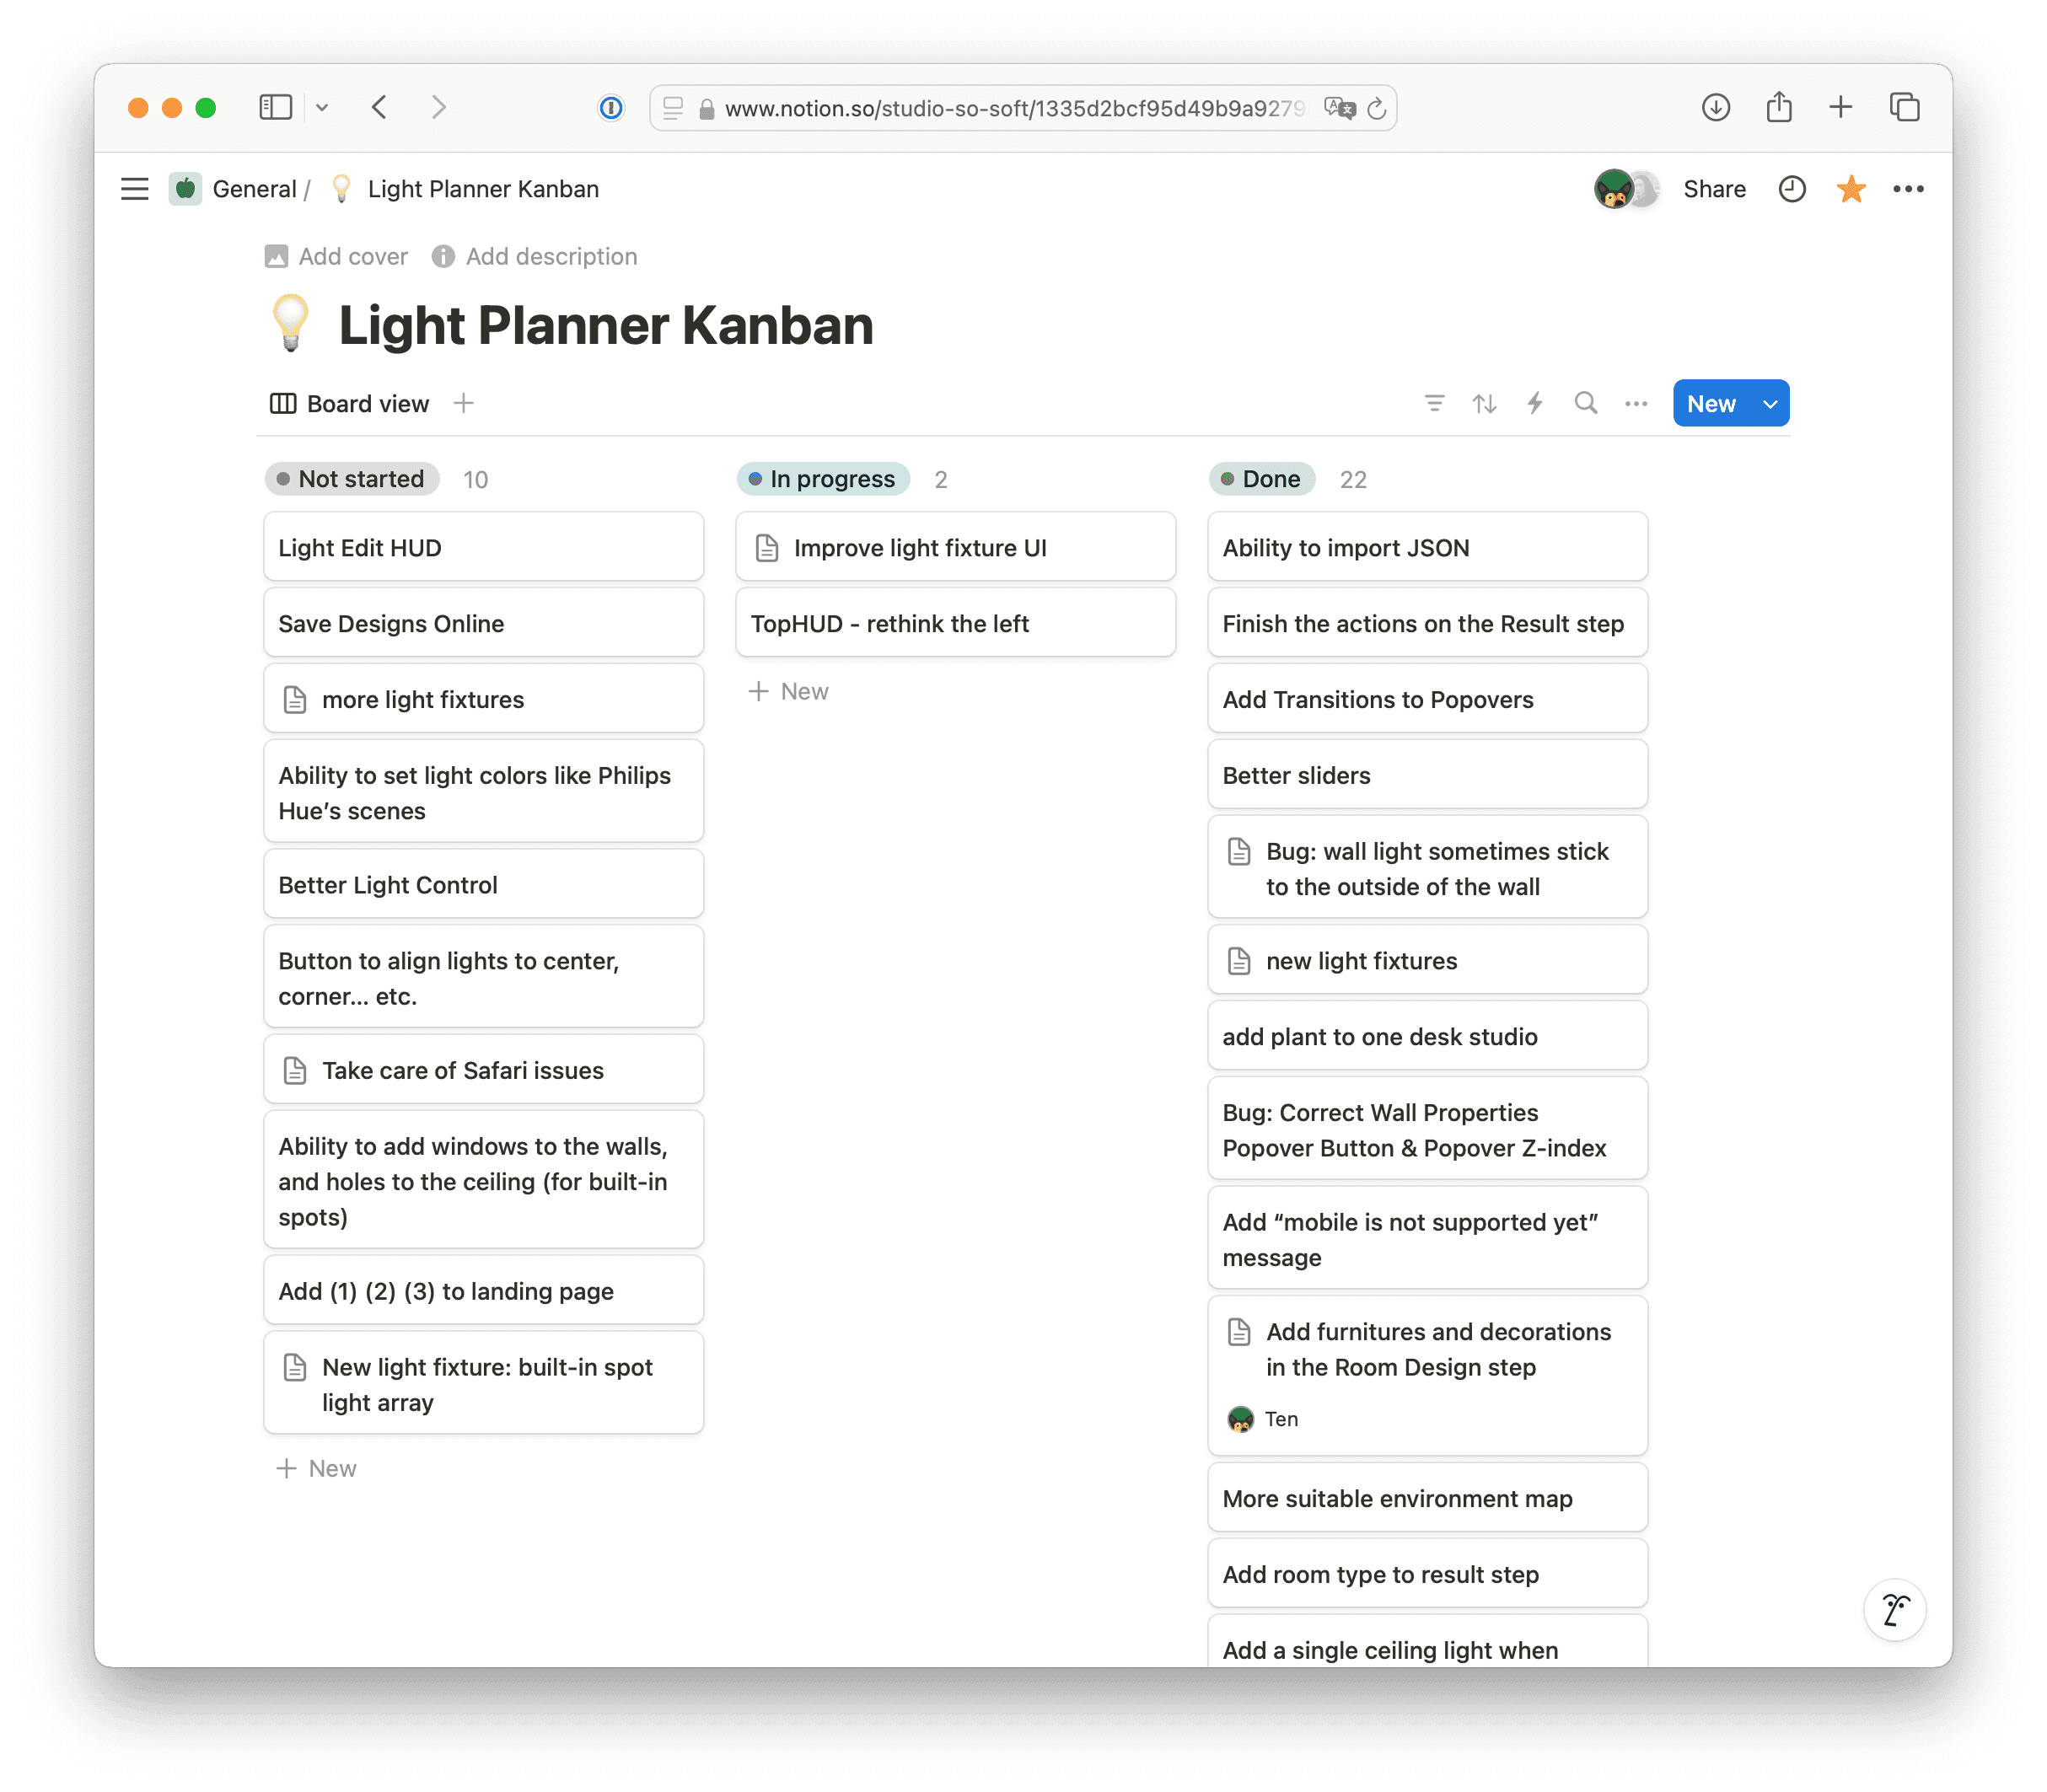
Task: Open the page options three-dots menu
Action: pyautogui.click(x=1908, y=189)
